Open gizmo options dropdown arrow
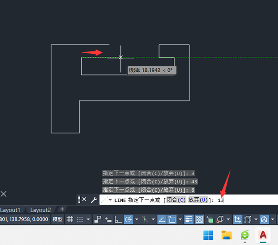Screen dimensions: 278x245 [273, 219]
